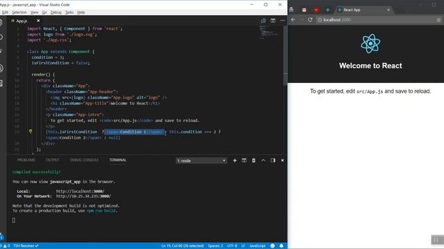
Task: Open the Help menu
Action: [81, 12]
